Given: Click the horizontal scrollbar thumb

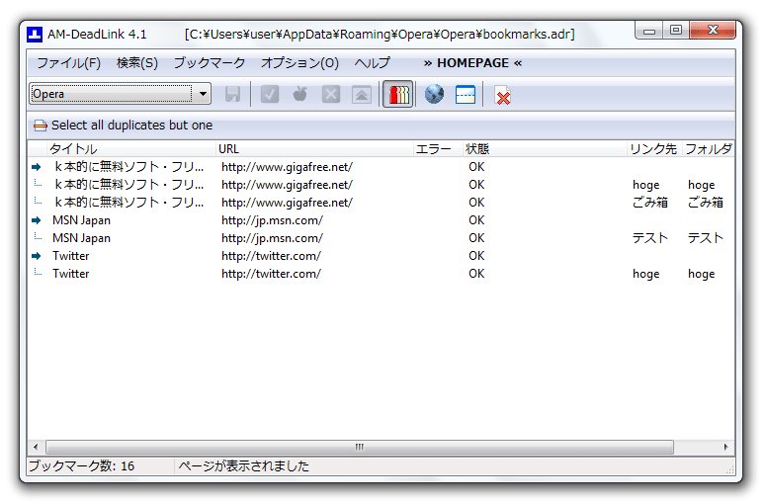Looking at the screenshot, I should tap(360, 447).
